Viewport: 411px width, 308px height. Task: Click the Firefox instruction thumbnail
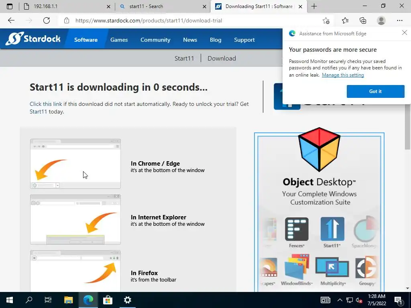click(75, 271)
